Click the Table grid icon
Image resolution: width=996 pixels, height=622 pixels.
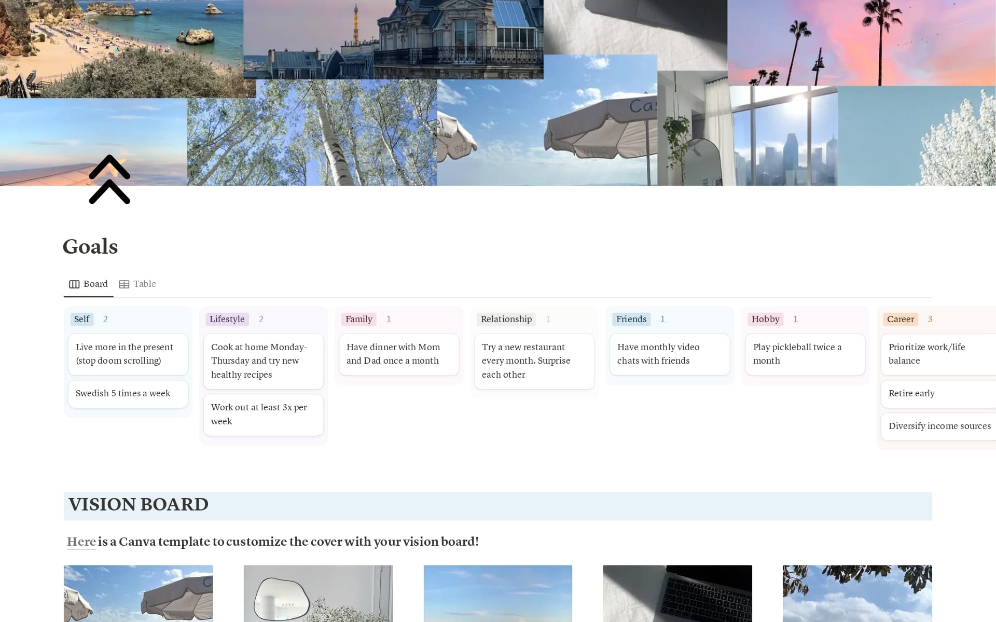pos(124,284)
